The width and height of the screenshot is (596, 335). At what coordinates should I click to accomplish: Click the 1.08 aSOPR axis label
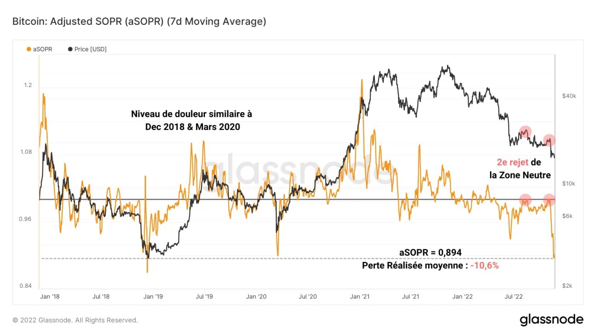pyautogui.click(x=26, y=152)
